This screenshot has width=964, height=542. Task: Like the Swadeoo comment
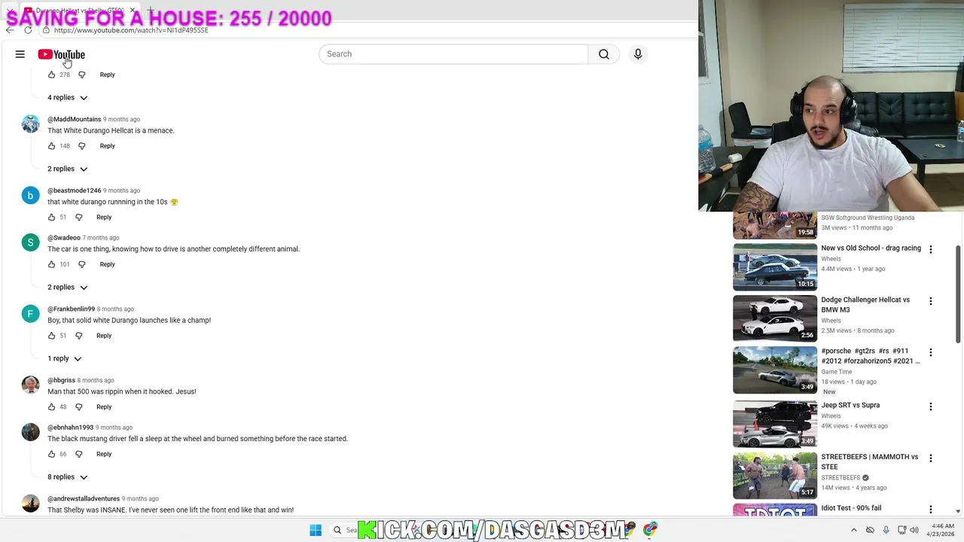(x=51, y=264)
